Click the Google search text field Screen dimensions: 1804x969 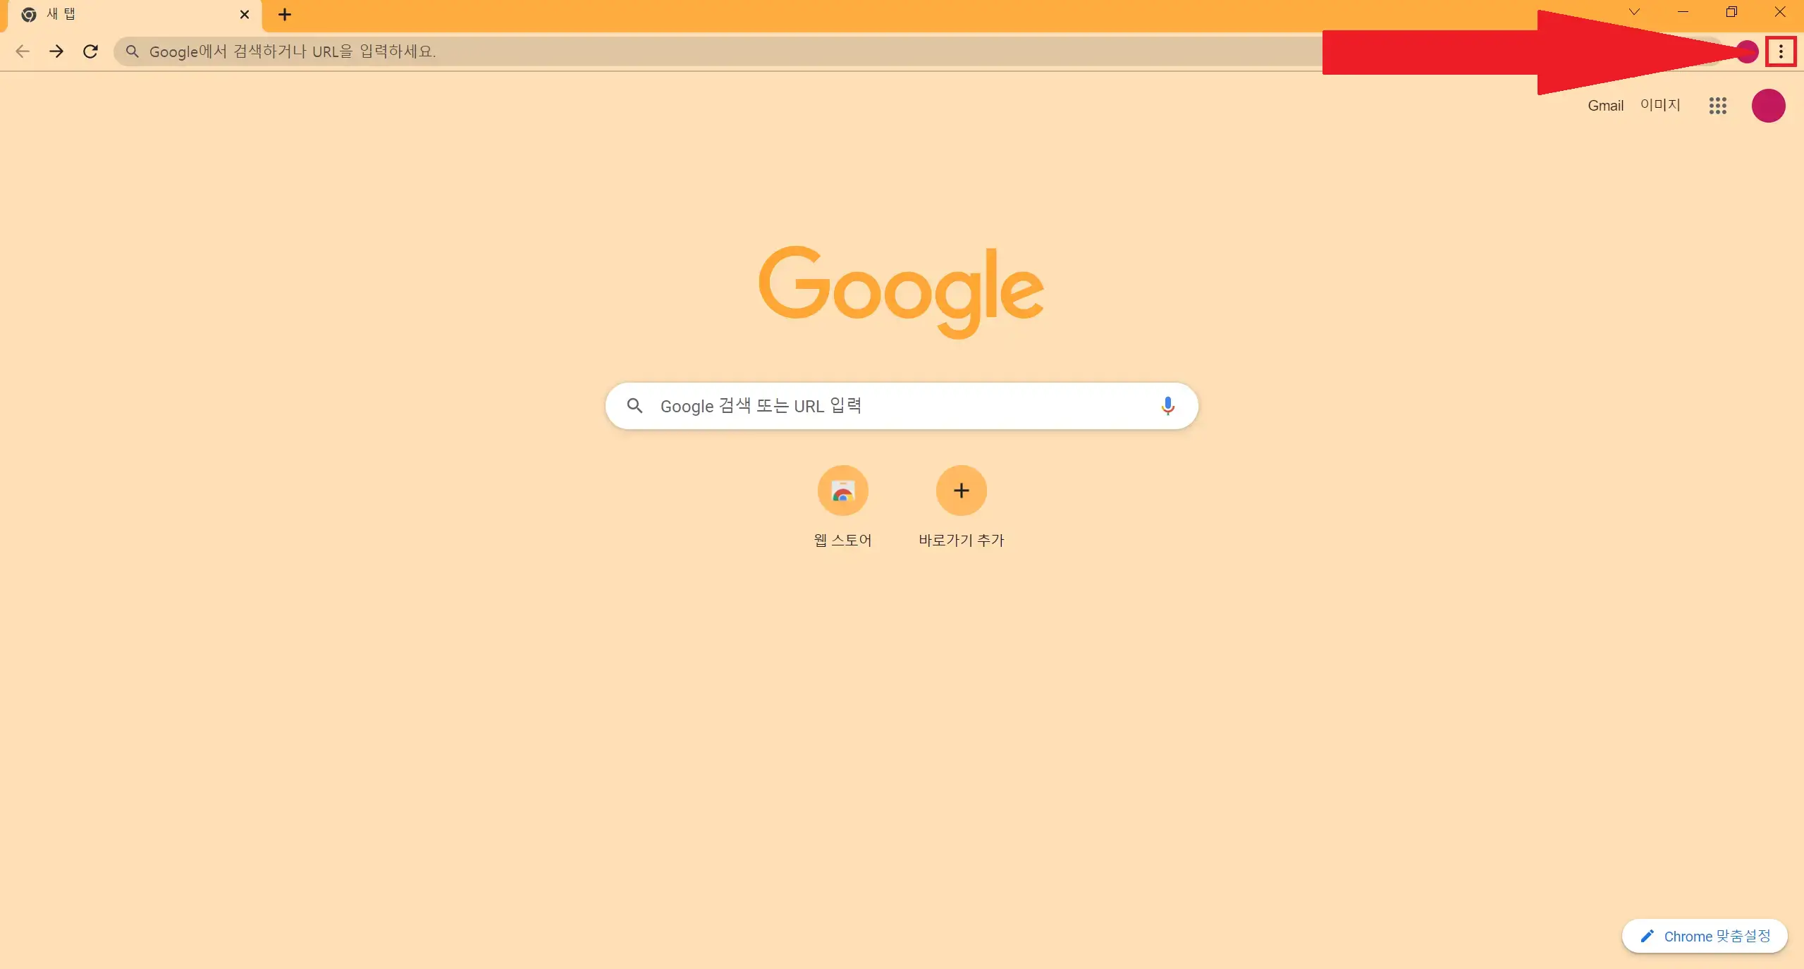click(x=901, y=406)
